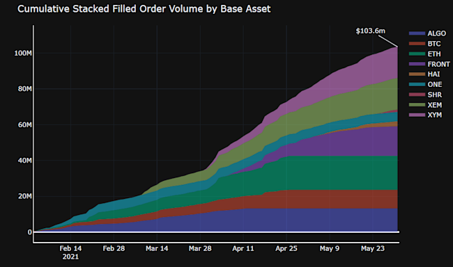
Task: Toggle the HAI series label in legend
Action: click(433, 74)
